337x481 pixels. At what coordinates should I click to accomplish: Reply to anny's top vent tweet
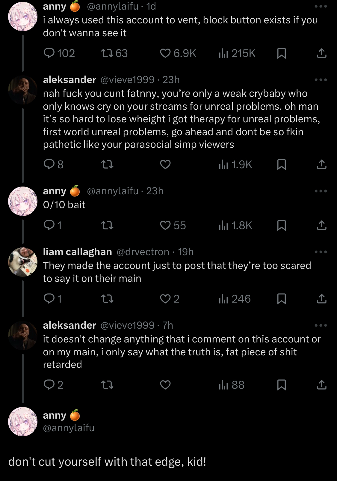tap(49, 53)
